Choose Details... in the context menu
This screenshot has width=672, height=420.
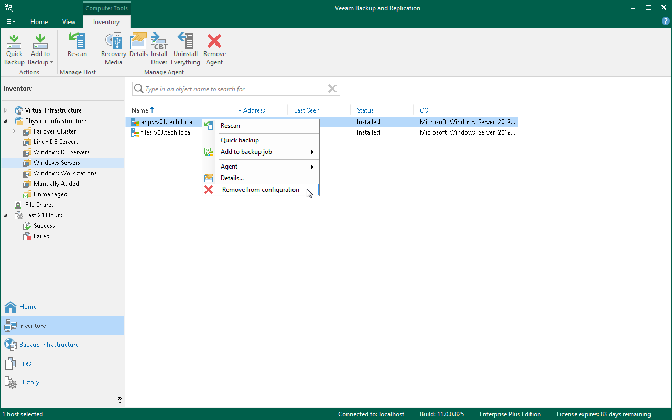pyautogui.click(x=261, y=178)
